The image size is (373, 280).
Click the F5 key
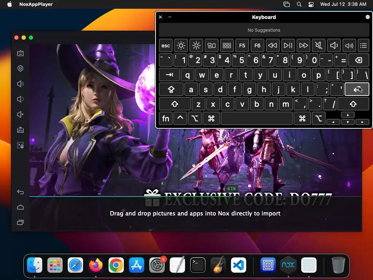click(x=242, y=46)
